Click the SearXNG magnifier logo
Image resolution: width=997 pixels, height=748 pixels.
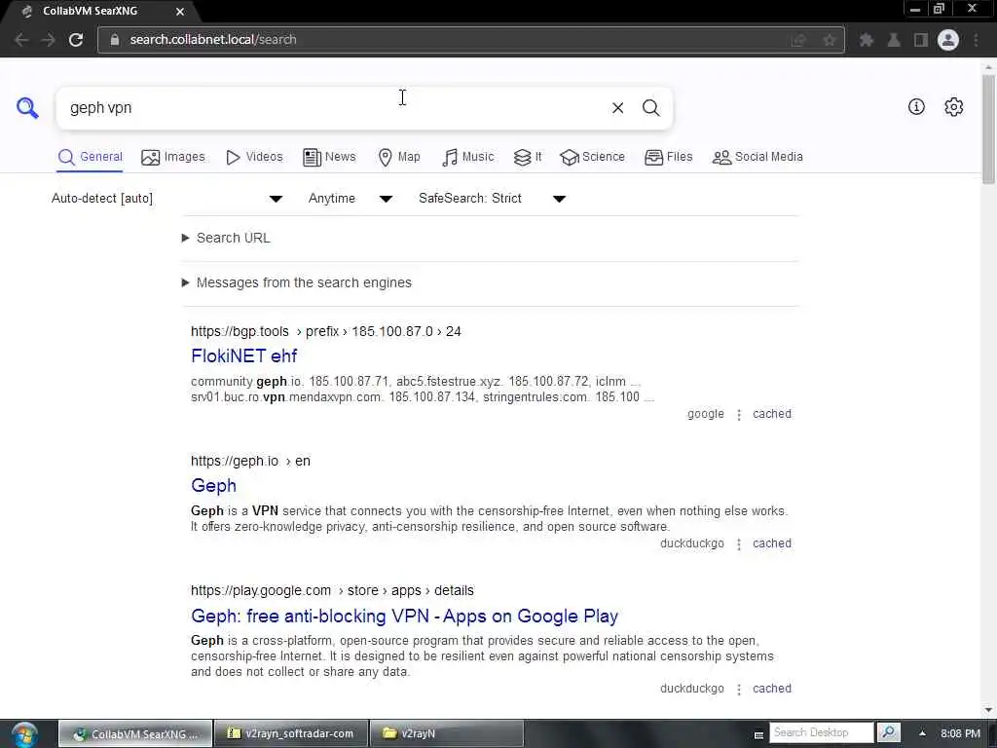coord(27,108)
